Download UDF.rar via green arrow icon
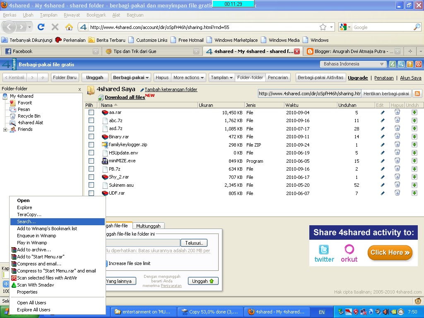 tap(414, 193)
